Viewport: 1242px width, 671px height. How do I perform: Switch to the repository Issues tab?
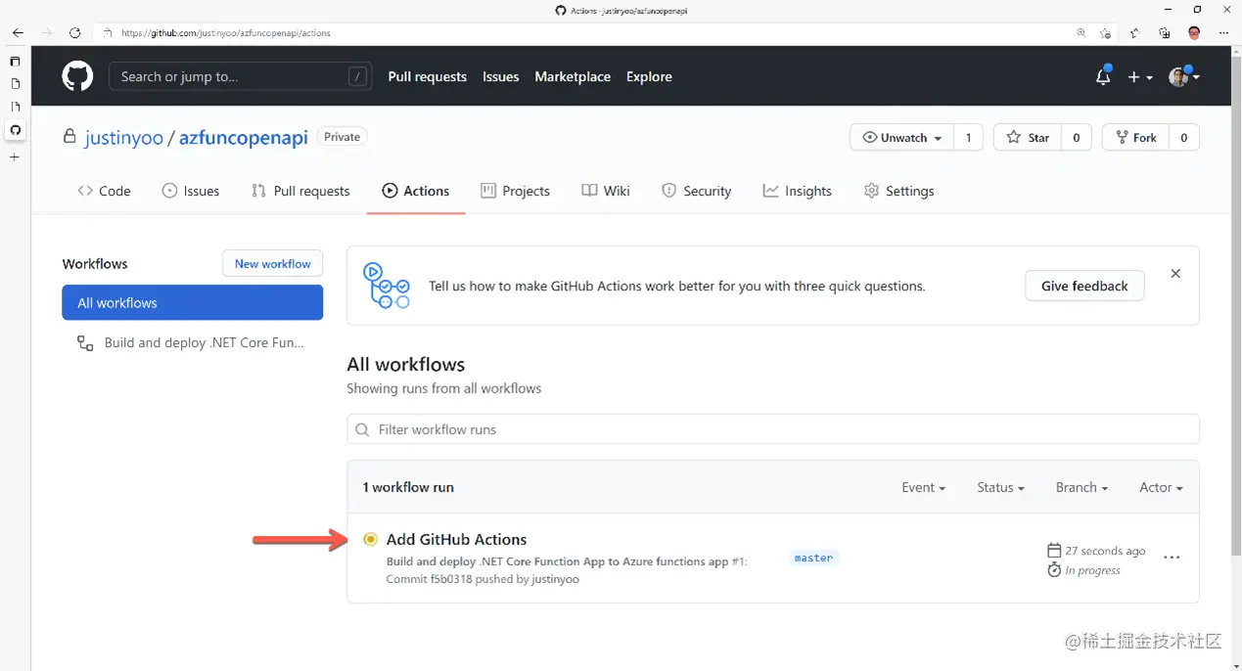191,191
